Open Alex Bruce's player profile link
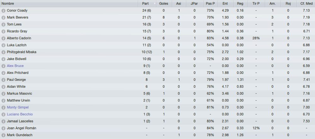Image resolution: width=315 pixels, height=139 pixels. tap(15, 66)
